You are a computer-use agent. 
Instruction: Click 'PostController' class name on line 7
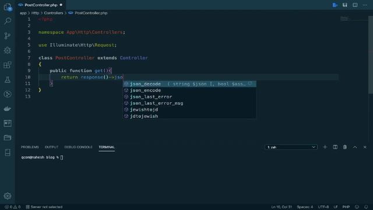pyautogui.click(x=75, y=58)
